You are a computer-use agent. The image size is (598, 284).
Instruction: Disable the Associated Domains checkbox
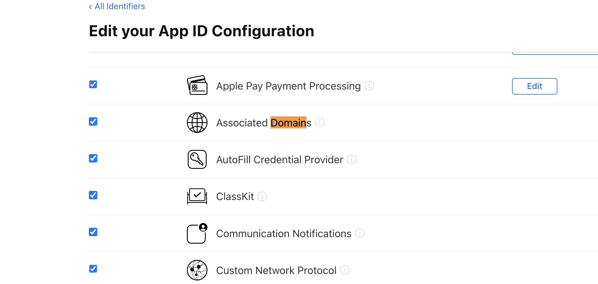click(x=93, y=121)
